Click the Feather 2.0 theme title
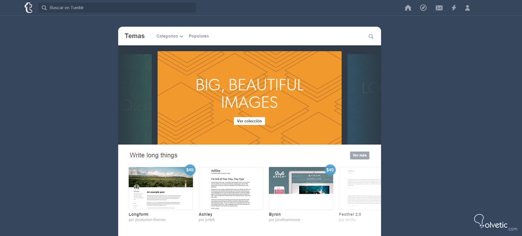522x236 pixels. tap(350, 214)
